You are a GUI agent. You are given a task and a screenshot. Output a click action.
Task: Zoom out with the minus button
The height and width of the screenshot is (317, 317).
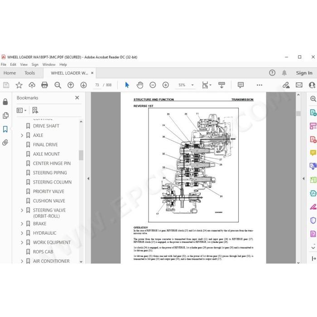click(153, 85)
